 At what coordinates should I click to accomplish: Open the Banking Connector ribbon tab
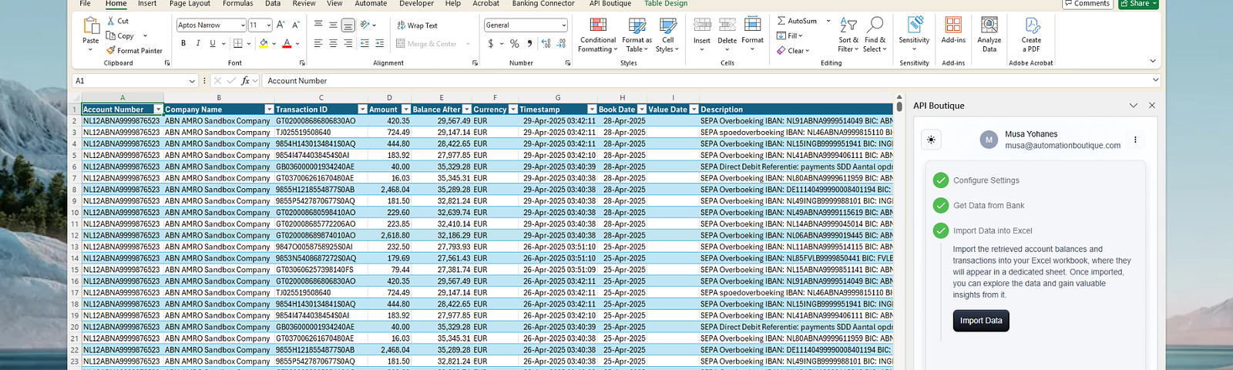click(543, 4)
